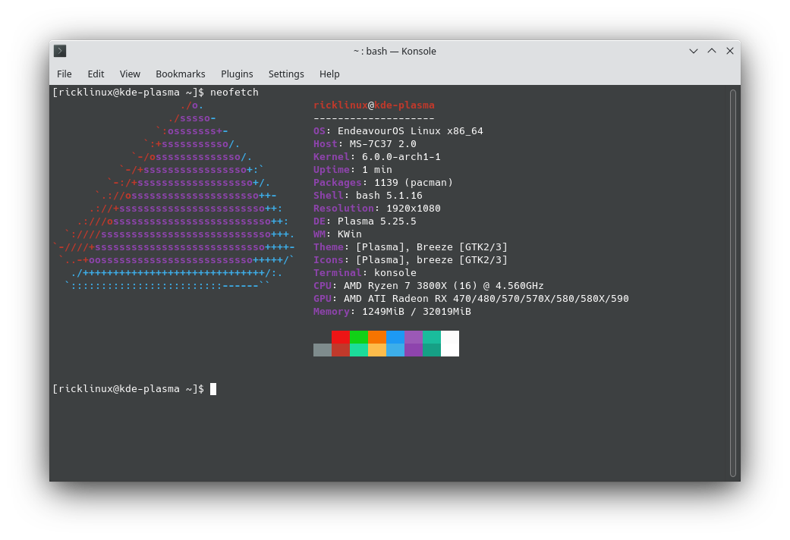
Task: Open the View menu
Action: pos(130,74)
